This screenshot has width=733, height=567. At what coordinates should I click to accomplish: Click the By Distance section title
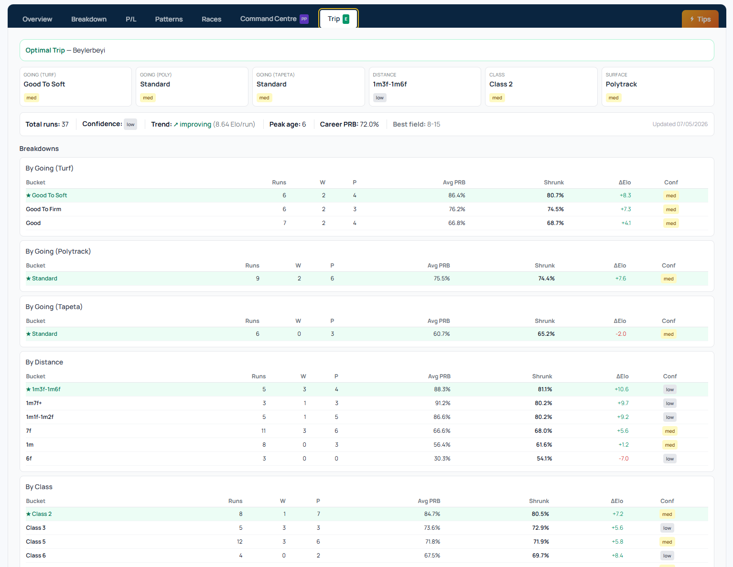point(44,362)
